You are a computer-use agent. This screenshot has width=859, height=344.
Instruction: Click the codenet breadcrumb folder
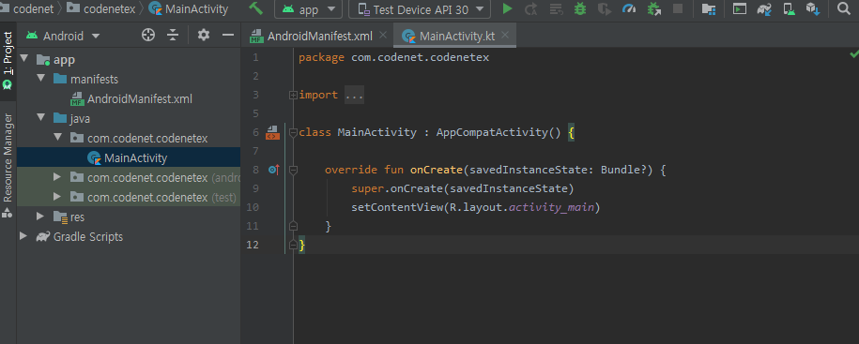(27, 8)
